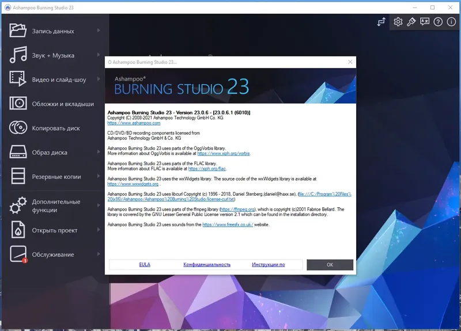The height and width of the screenshot is (331, 461).
Task: Open the license-curl.txt file link
Action: click(229, 196)
